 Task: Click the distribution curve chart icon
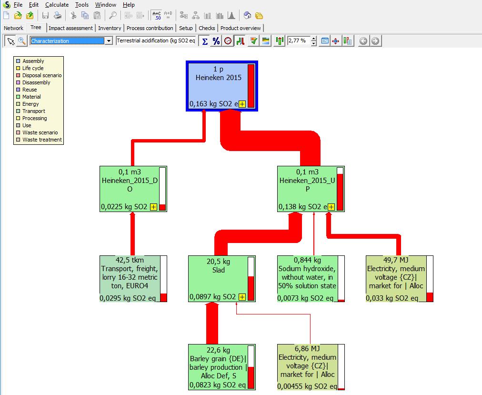[231, 15]
